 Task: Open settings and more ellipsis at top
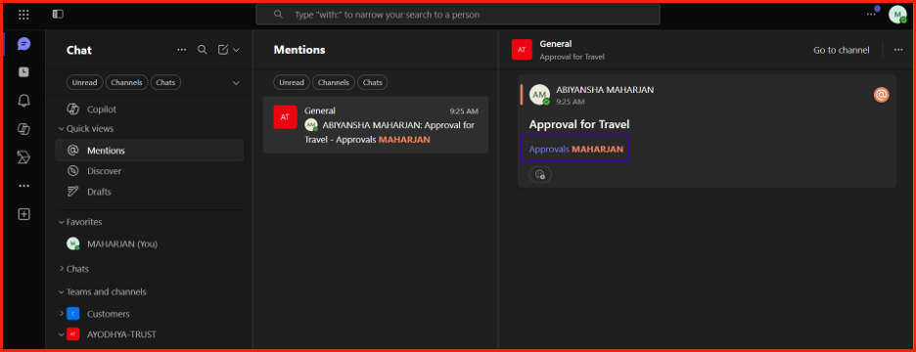(x=871, y=14)
